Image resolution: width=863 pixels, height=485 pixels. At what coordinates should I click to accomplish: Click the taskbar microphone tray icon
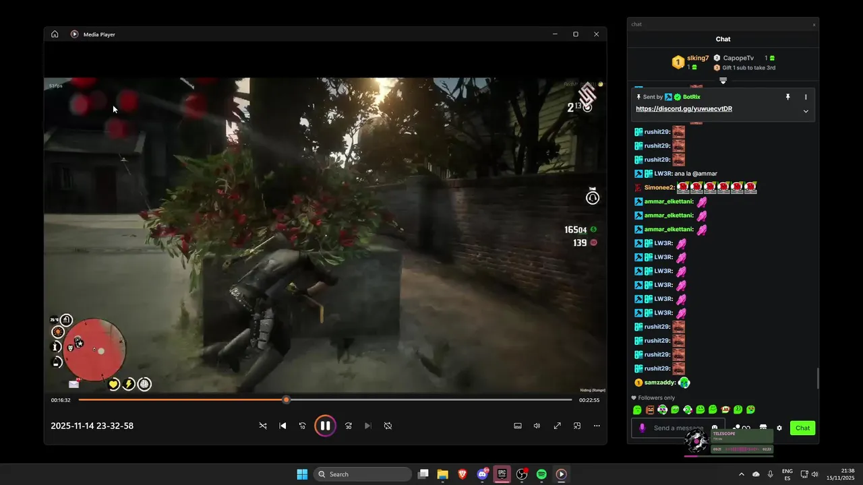770,474
